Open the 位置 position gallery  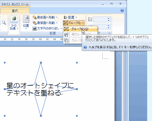pos(26,23)
